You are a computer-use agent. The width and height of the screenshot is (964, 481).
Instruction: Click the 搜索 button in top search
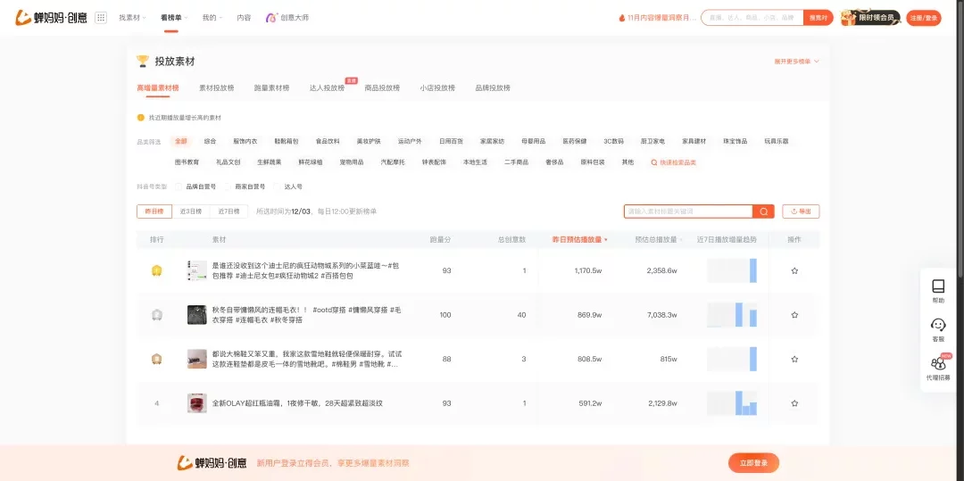click(x=819, y=18)
